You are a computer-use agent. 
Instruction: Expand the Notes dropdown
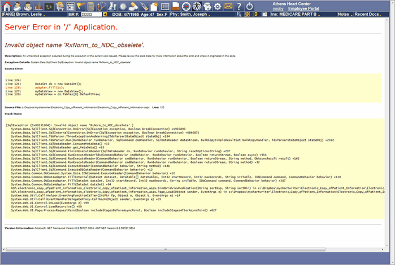(x=345, y=14)
